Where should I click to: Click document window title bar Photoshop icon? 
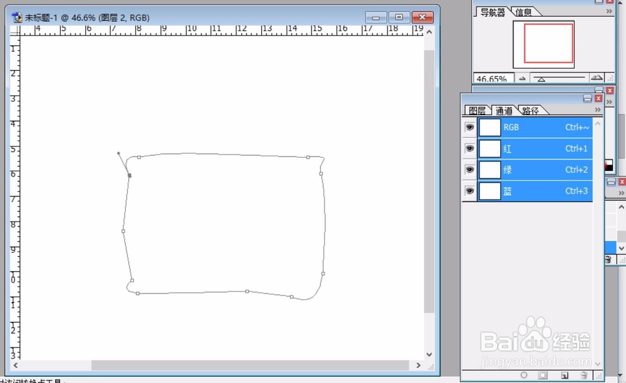pyautogui.click(x=17, y=18)
